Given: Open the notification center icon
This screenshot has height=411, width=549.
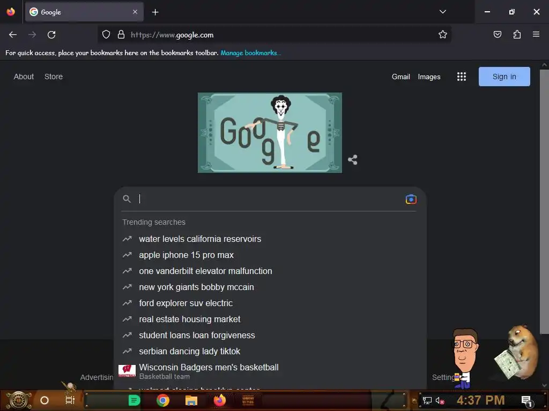Looking at the screenshot, I should [x=527, y=401].
